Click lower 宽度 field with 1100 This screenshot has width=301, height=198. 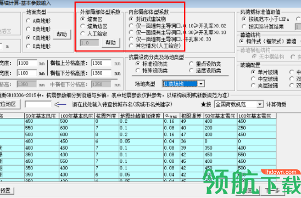tap(27, 73)
